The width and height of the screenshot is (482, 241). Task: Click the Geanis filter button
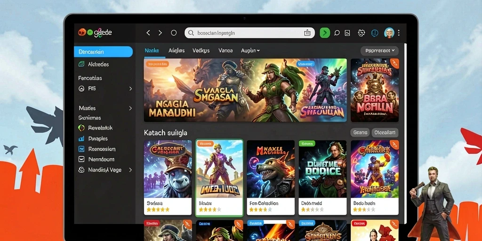tap(360, 132)
